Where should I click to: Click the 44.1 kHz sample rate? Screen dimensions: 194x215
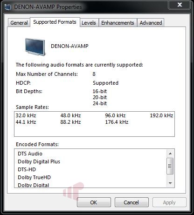point(26,122)
